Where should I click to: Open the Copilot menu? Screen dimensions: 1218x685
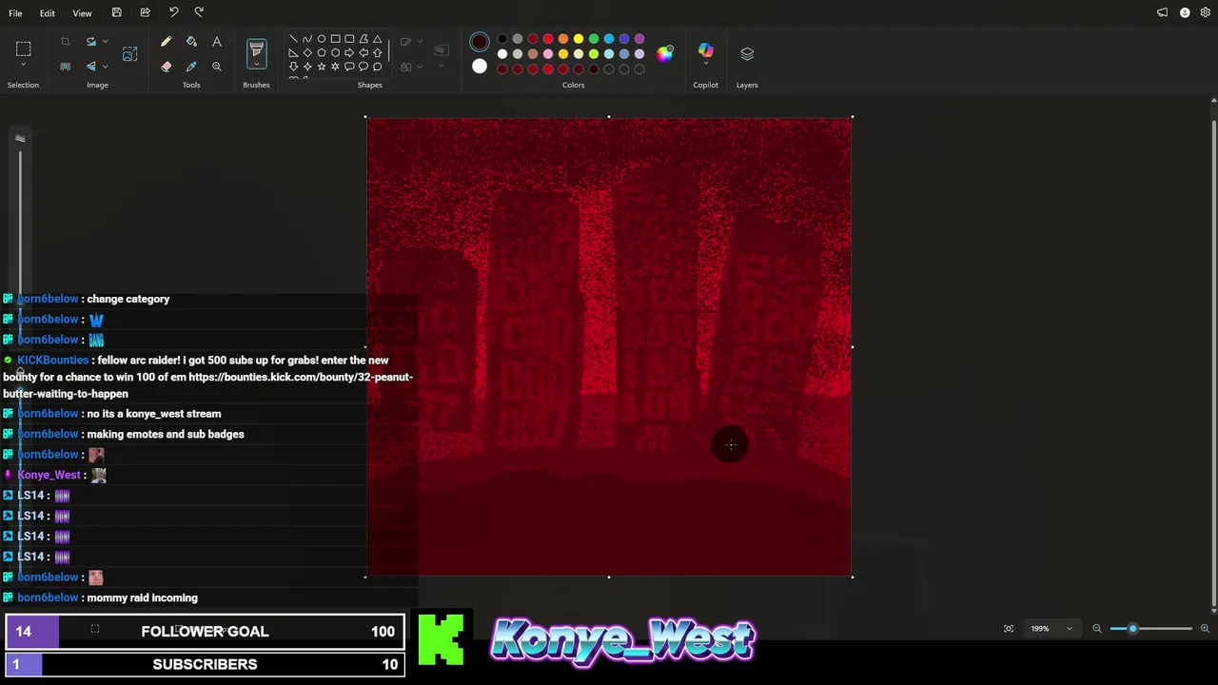pyautogui.click(x=705, y=51)
